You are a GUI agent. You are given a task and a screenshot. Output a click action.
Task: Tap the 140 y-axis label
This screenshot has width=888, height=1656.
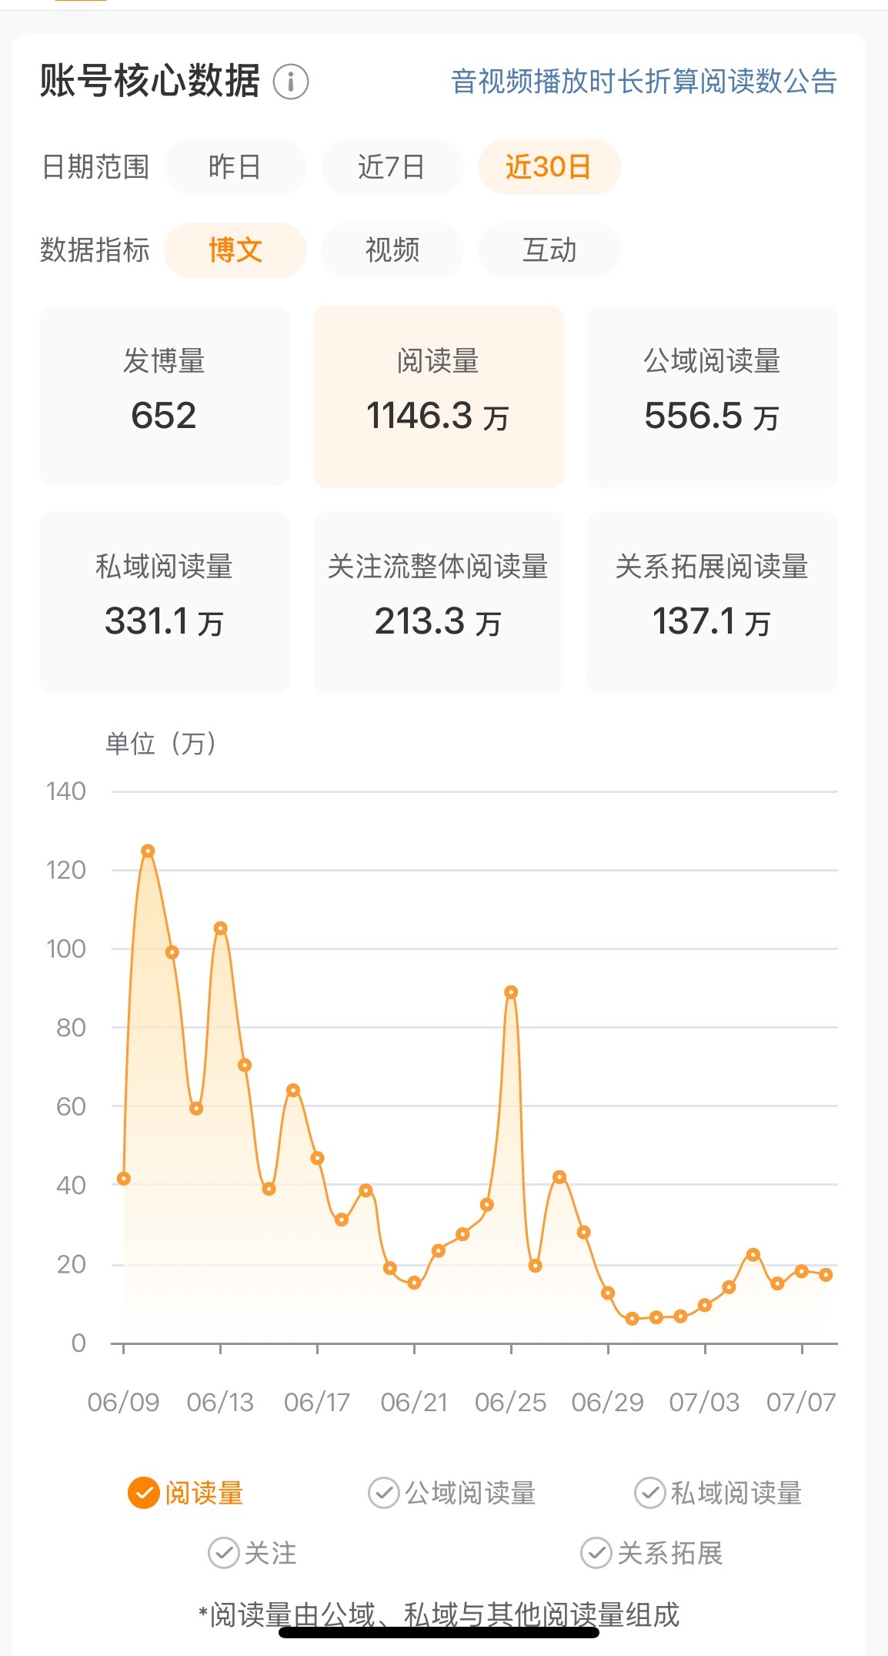click(65, 791)
